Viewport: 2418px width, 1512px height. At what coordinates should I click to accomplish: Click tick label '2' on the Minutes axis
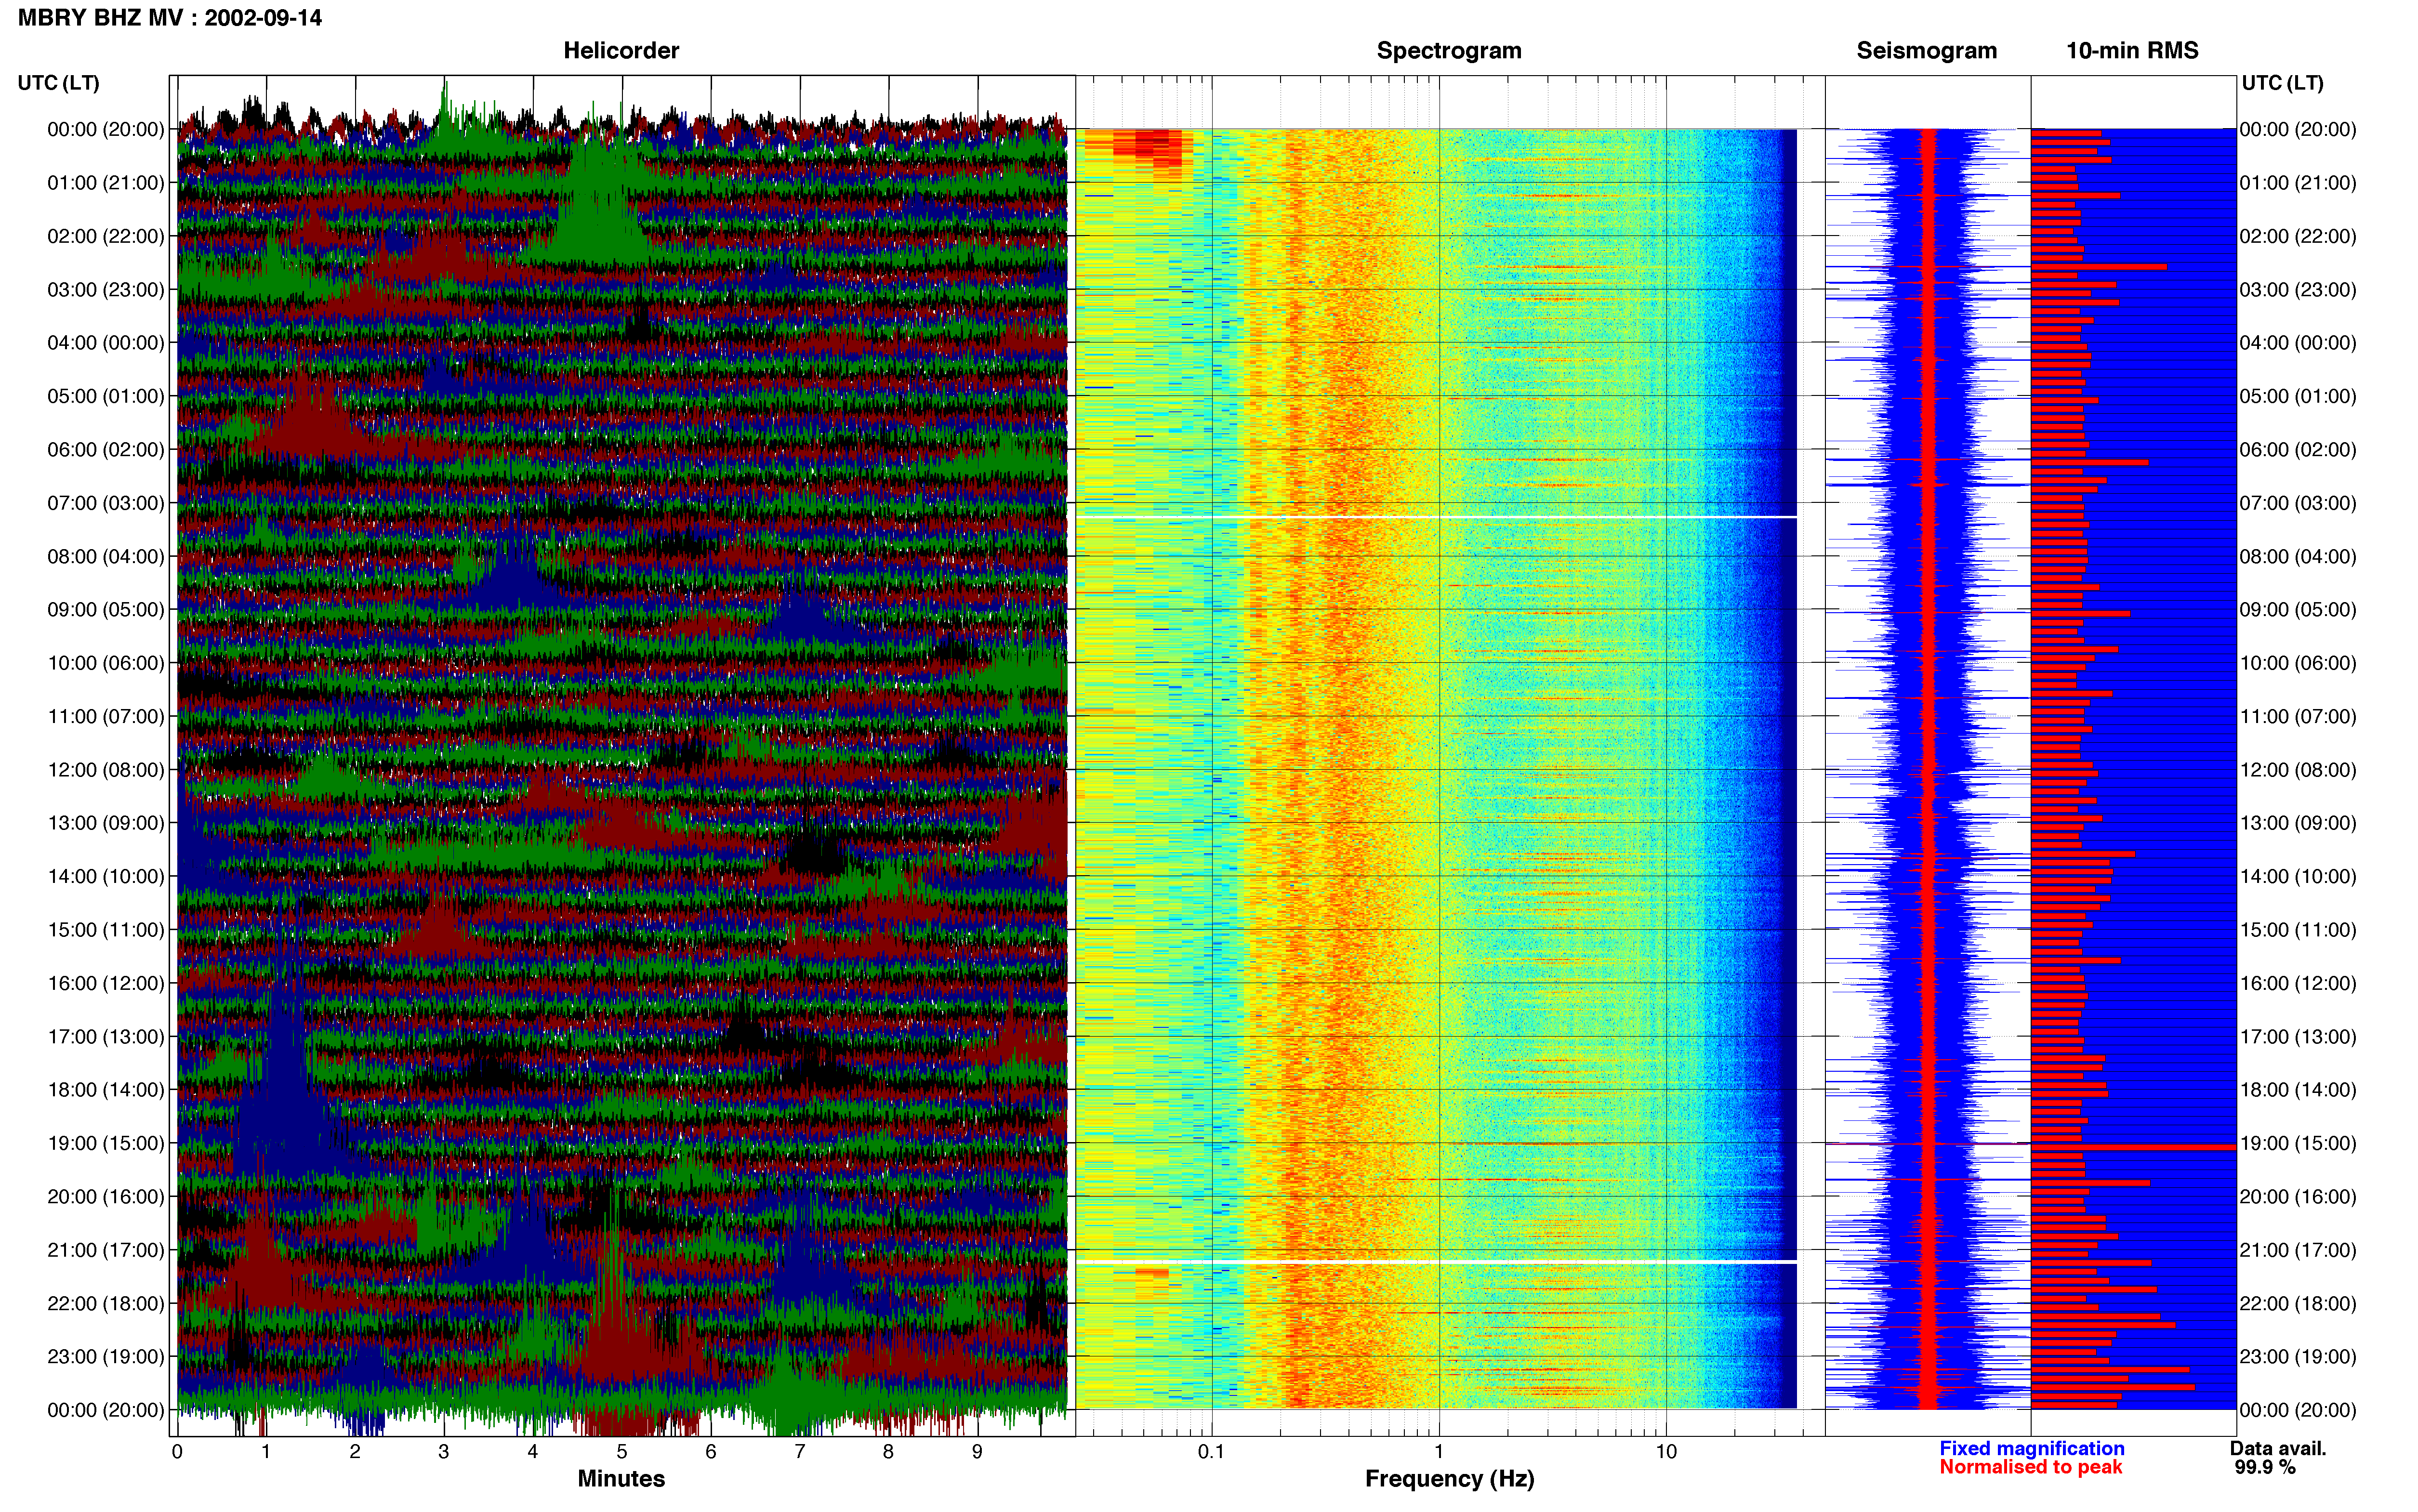[x=355, y=1452]
